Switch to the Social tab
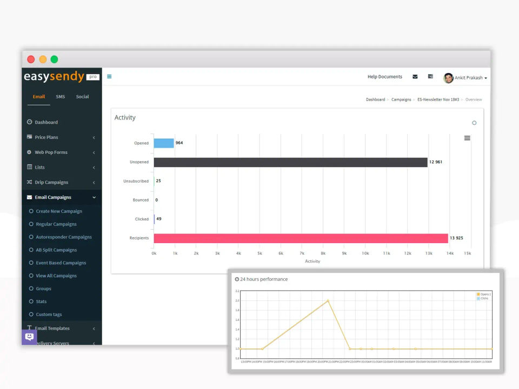This screenshot has width=519, height=389. click(82, 97)
